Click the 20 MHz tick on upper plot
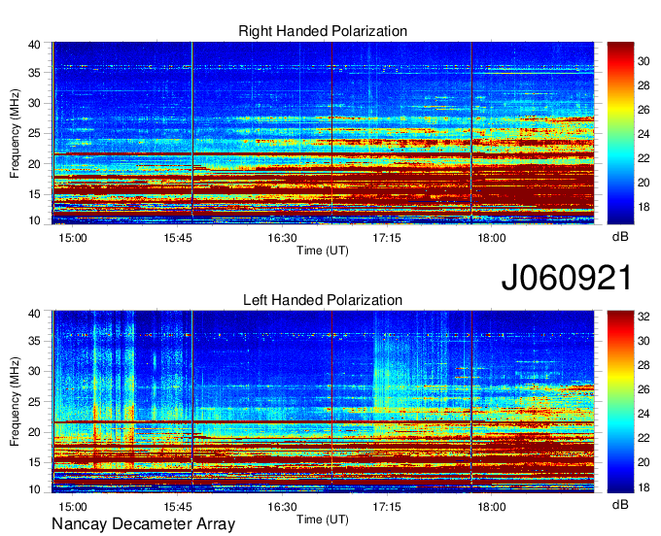Image resolution: width=661 pixels, height=536 pixels. pos(34,164)
